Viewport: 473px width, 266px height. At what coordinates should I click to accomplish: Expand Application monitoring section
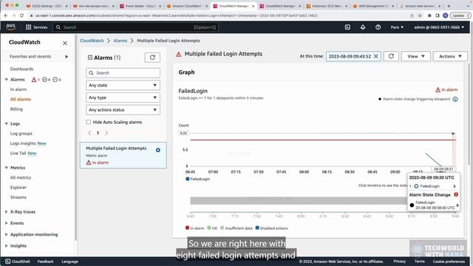click(7, 234)
